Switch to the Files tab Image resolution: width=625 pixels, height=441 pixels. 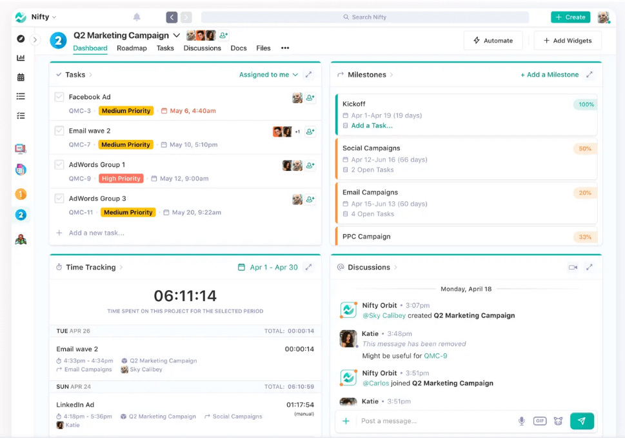[263, 48]
